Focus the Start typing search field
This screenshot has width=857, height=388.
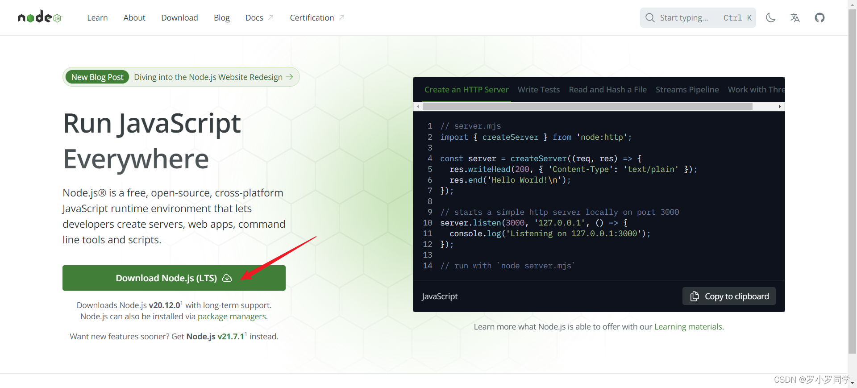pyautogui.click(x=698, y=18)
